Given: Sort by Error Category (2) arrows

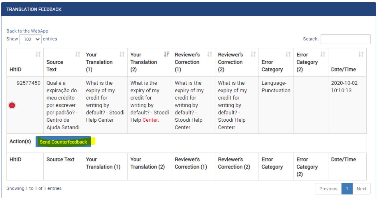Looking at the screenshot, I should pos(323,54).
